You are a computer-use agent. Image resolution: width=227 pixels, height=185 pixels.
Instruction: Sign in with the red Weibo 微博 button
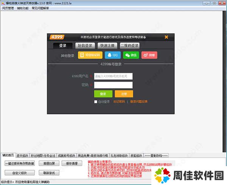(149, 55)
